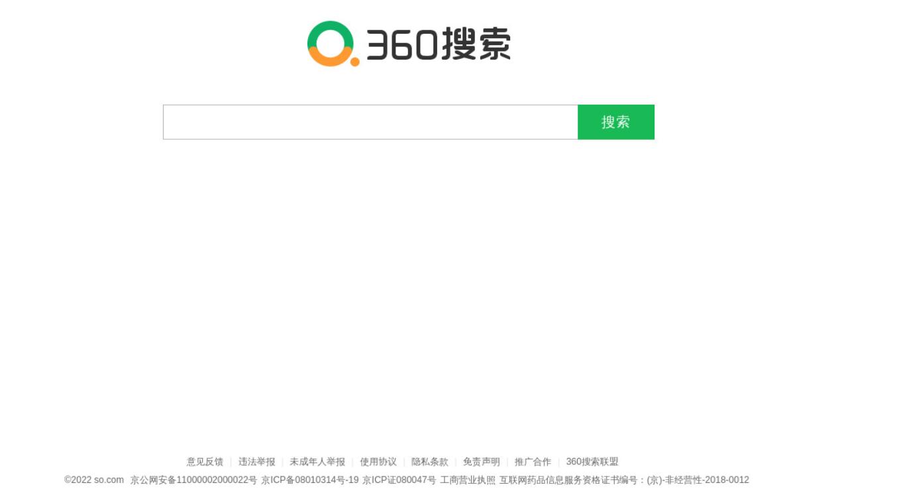Click 京ICP备08010314号-19 link
905x489 pixels.
click(x=310, y=480)
